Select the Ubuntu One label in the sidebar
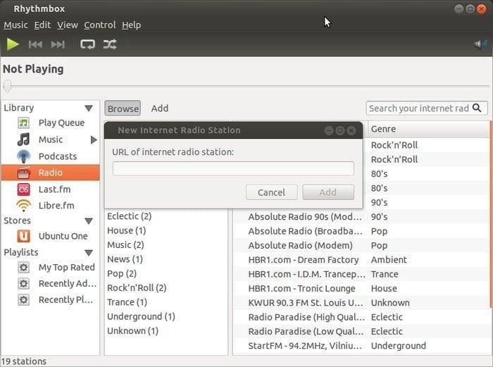The width and height of the screenshot is (493, 367). [63, 236]
